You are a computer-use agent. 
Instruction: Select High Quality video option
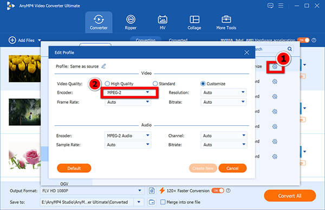tap(119, 84)
